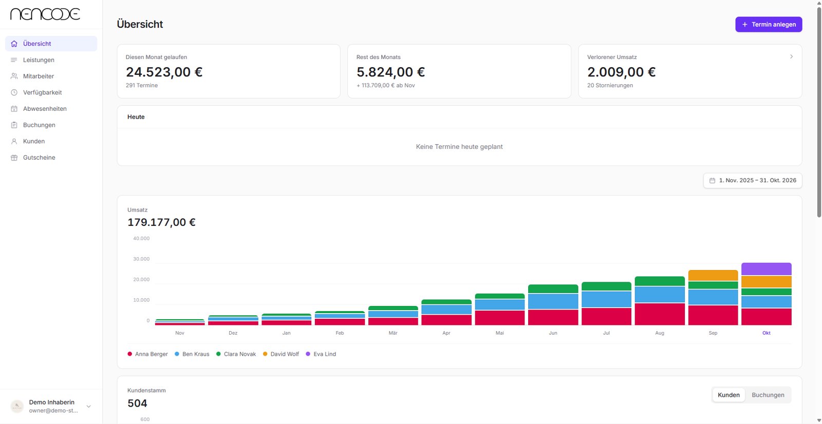Click the Demo Inhaberin avatar
The width and height of the screenshot is (822, 424).
click(x=17, y=407)
